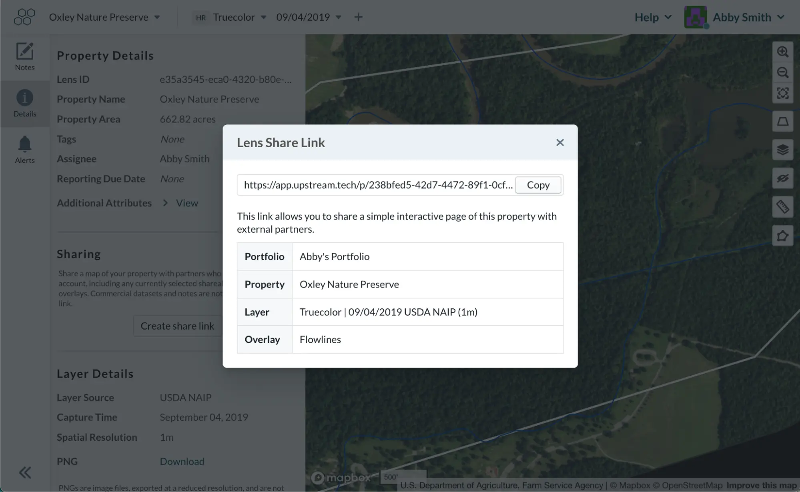Open the map layers stack icon

click(x=782, y=150)
